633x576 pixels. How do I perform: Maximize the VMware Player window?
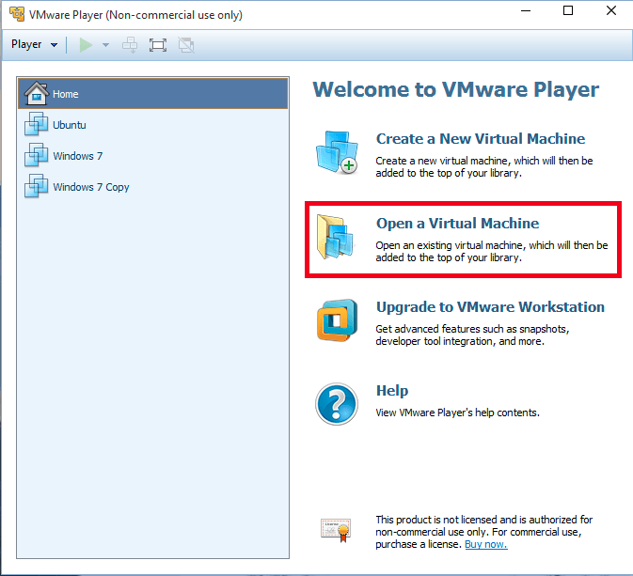click(x=568, y=11)
